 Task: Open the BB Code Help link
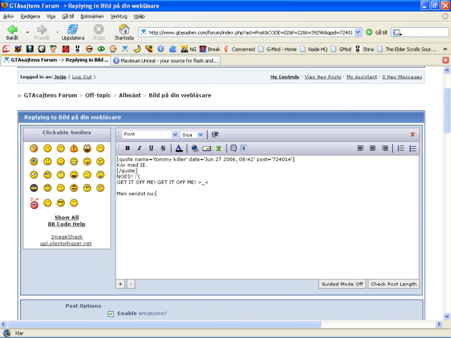pyautogui.click(x=66, y=224)
